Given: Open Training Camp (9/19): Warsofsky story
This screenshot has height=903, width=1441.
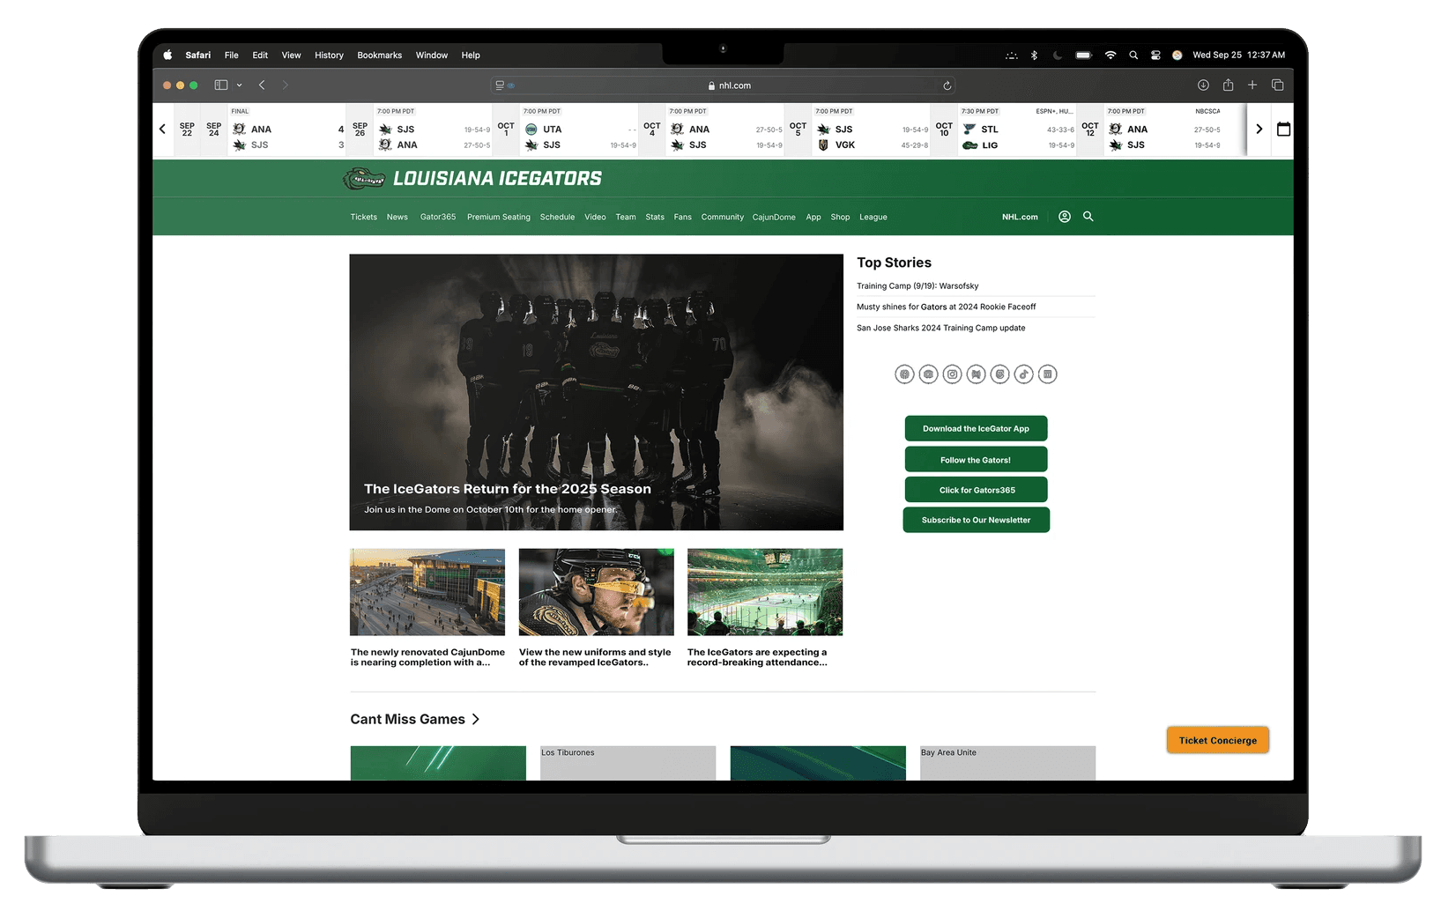Looking at the screenshot, I should point(917,286).
